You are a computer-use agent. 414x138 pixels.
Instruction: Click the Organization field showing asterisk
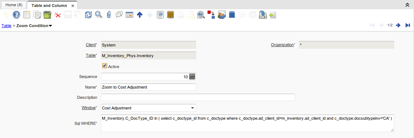347,45
